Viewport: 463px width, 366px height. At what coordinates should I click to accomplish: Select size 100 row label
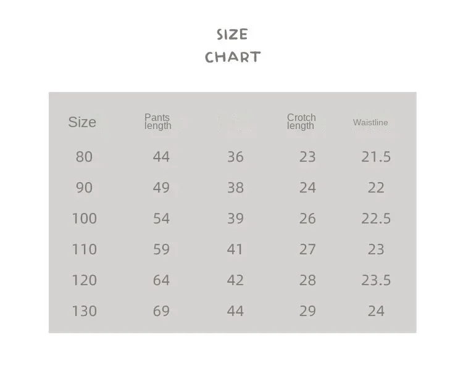tap(85, 218)
